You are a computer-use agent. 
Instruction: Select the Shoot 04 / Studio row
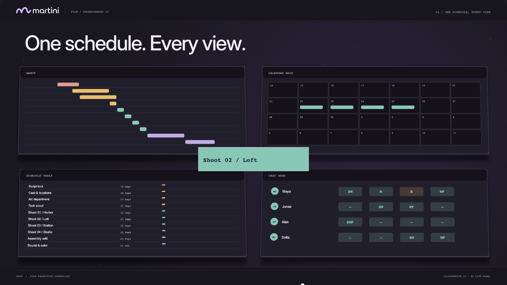coord(132,232)
